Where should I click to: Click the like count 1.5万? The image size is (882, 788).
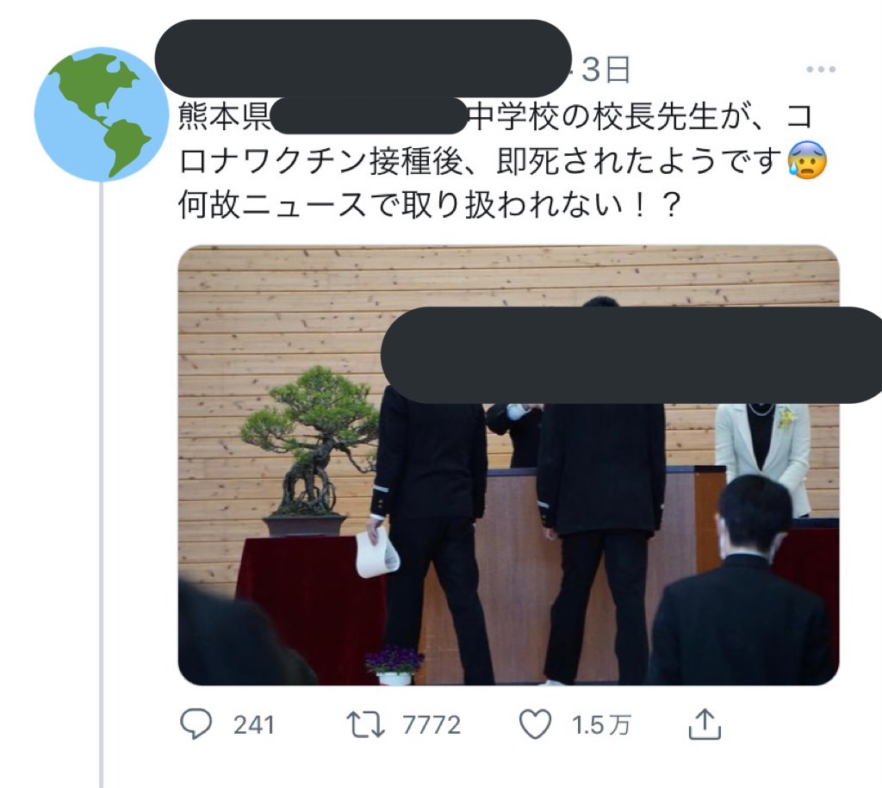click(x=601, y=725)
